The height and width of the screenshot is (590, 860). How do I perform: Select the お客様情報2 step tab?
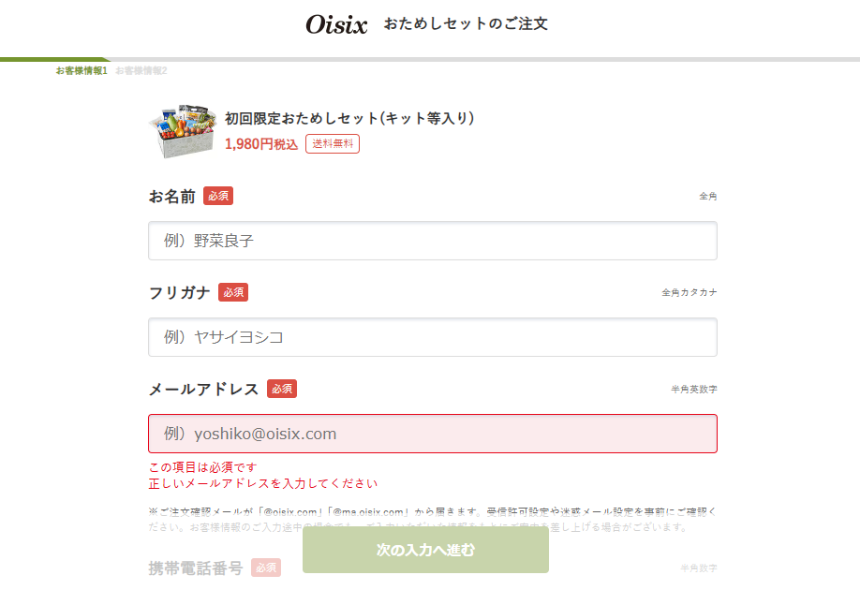pyautogui.click(x=141, y=71)
